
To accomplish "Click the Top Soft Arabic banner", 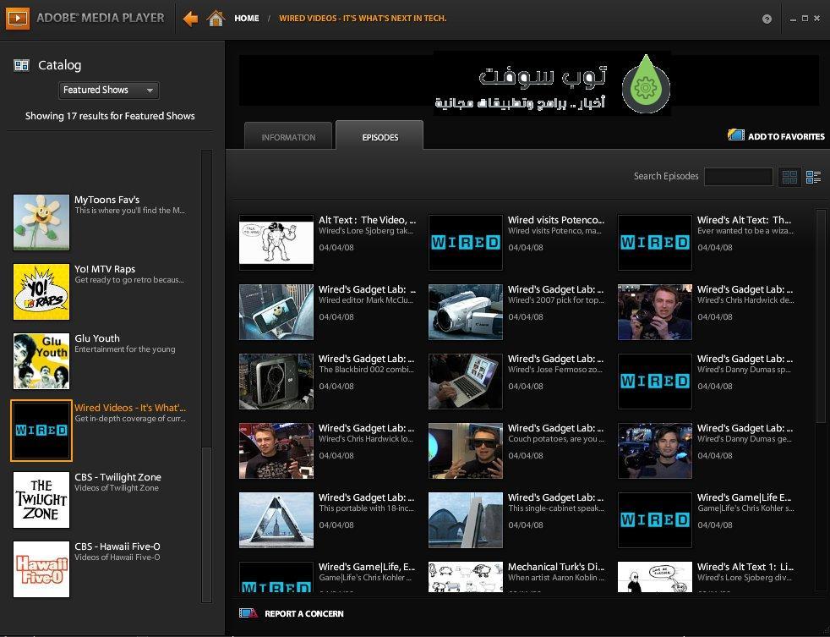I will [552, 83].
